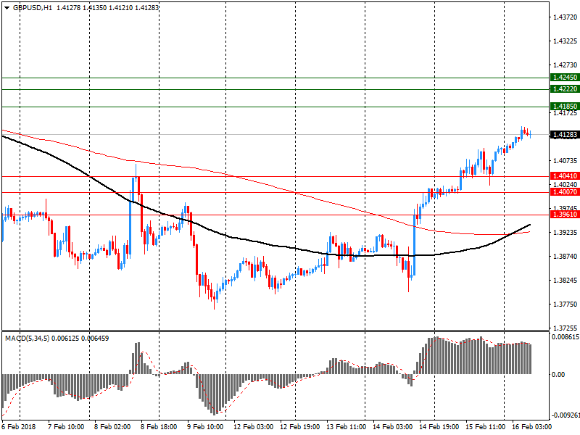Click the current price tag 1.41283
Screen dimensions: 580x435
[565, 135]
